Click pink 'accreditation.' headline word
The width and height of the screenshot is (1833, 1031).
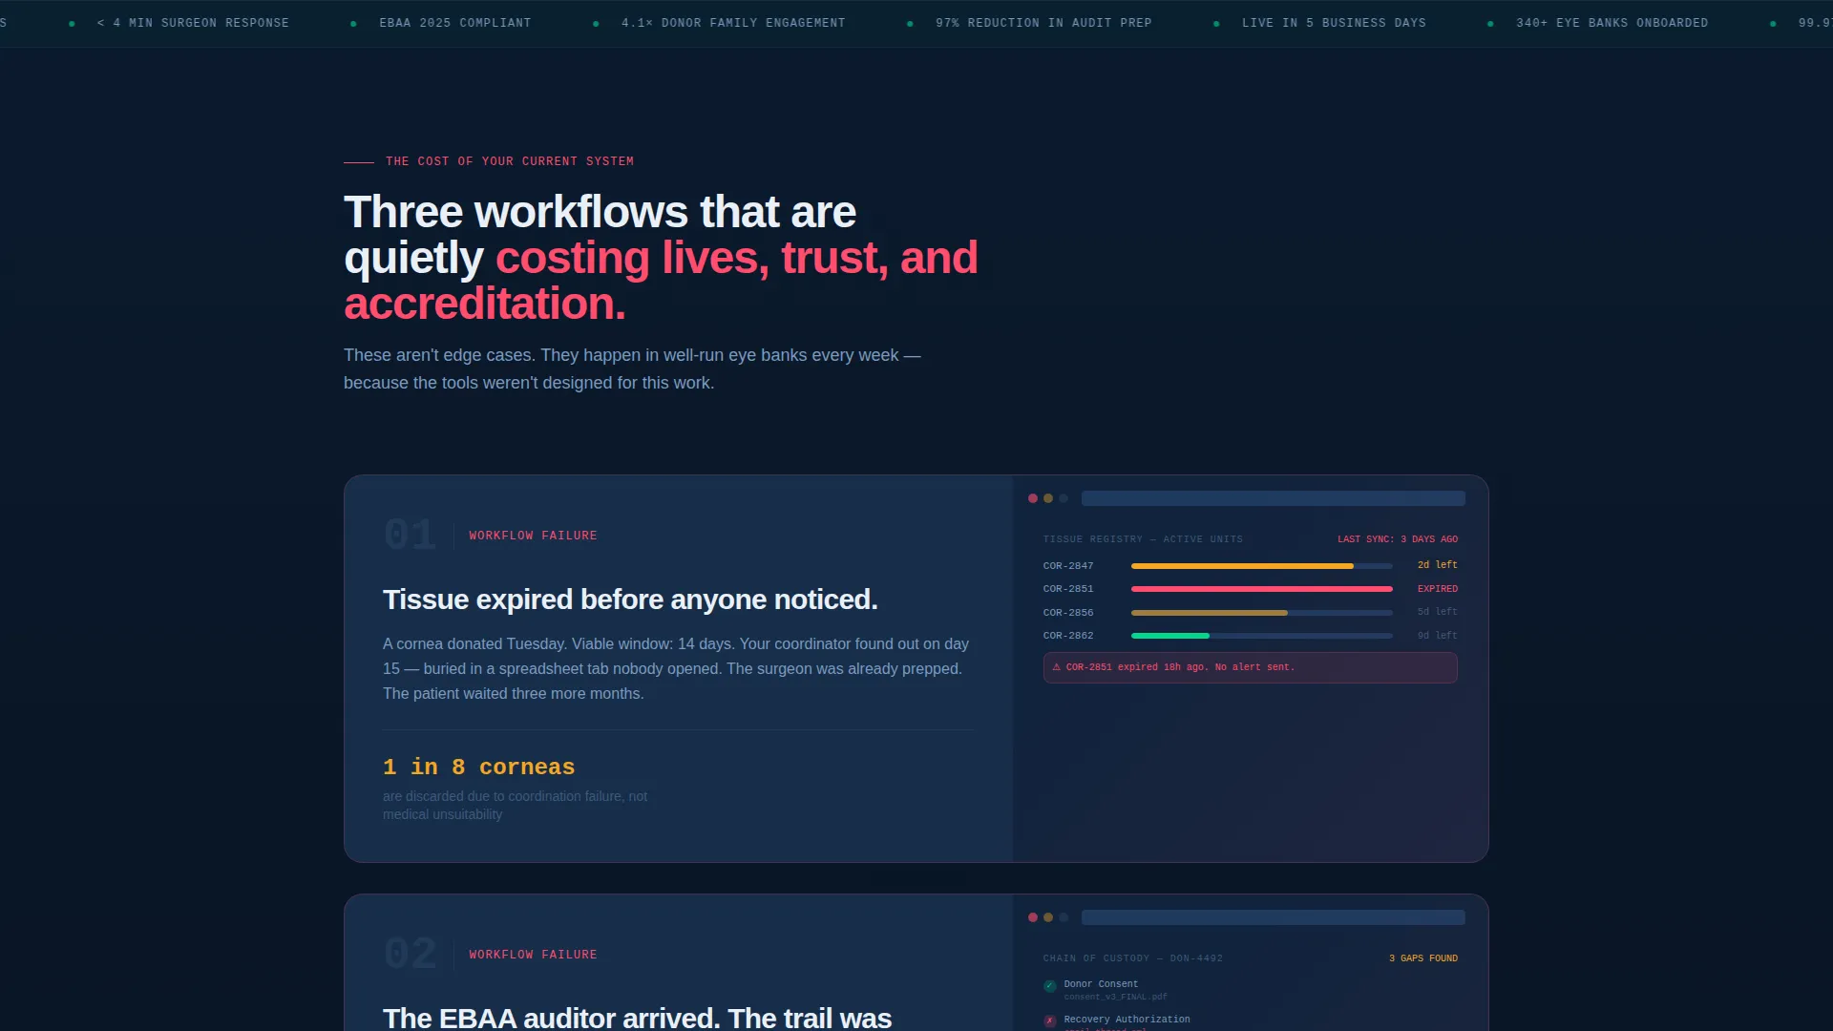[x=485, y=304]
